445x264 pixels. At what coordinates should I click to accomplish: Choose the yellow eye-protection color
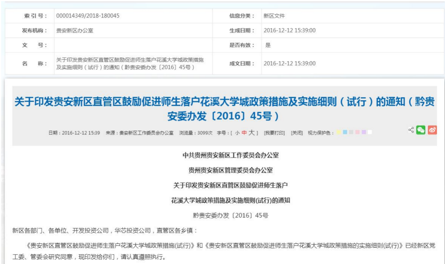339,132
